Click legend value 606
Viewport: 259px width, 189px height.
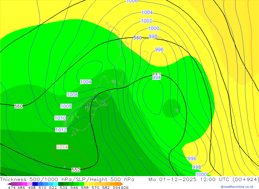click(125, 187)
